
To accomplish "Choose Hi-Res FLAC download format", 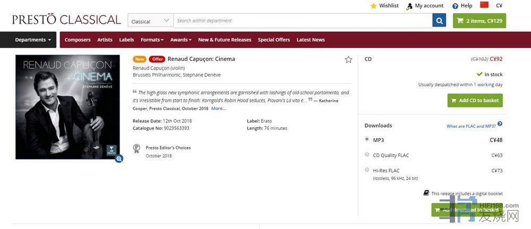I will pyautogui.click(x=367, y=170).
